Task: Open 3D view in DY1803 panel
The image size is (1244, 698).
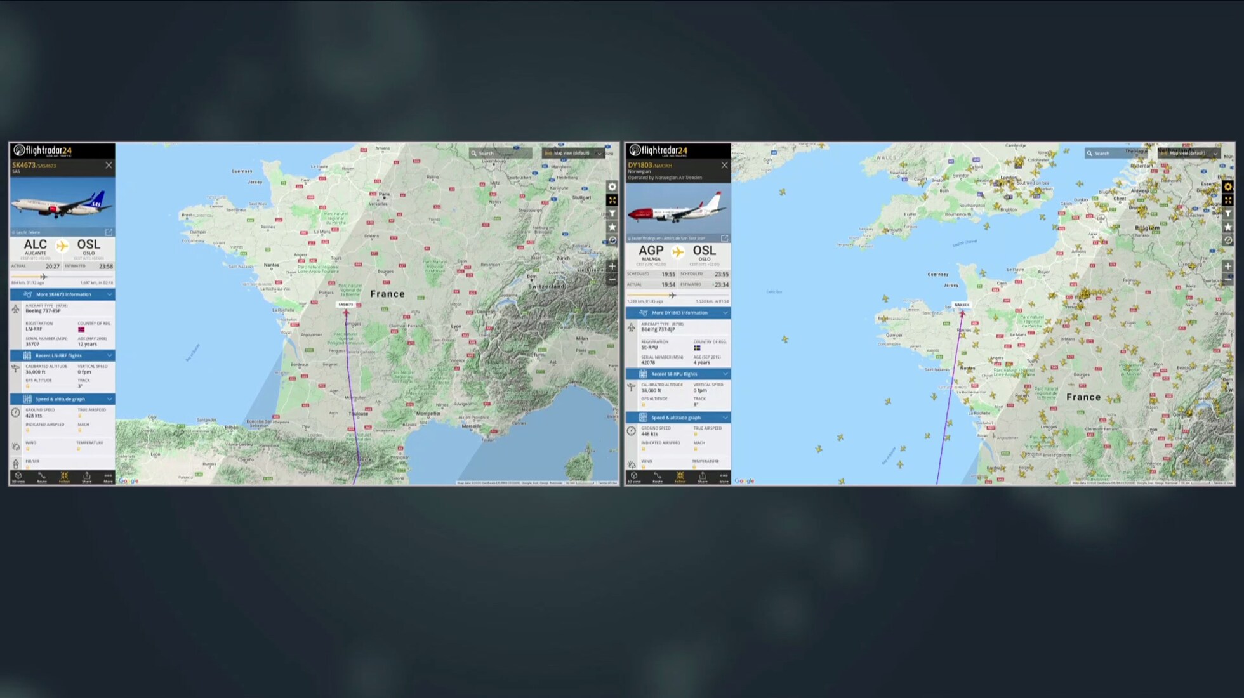Action: coord(634,478)
